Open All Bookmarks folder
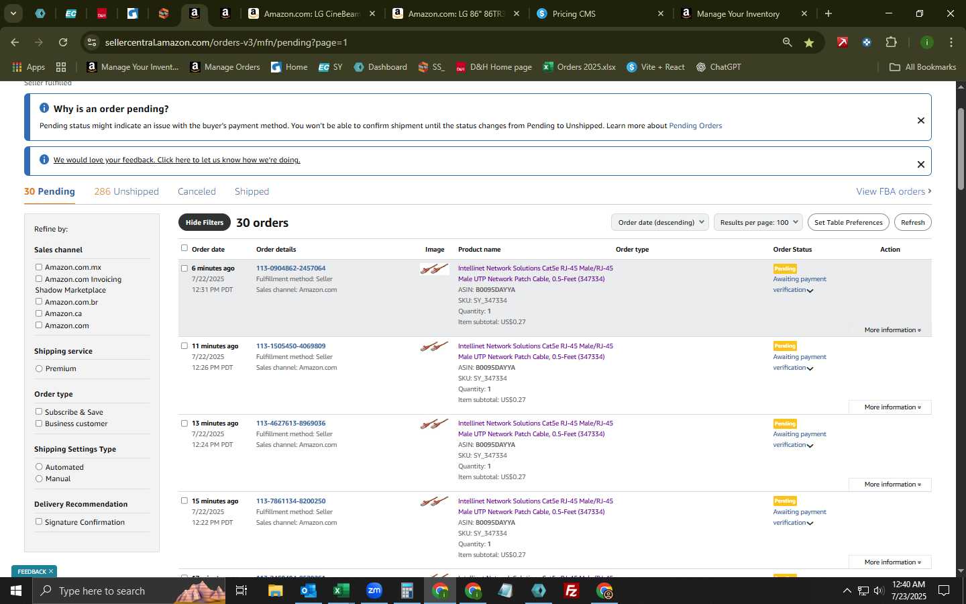 tap(922, 67)
